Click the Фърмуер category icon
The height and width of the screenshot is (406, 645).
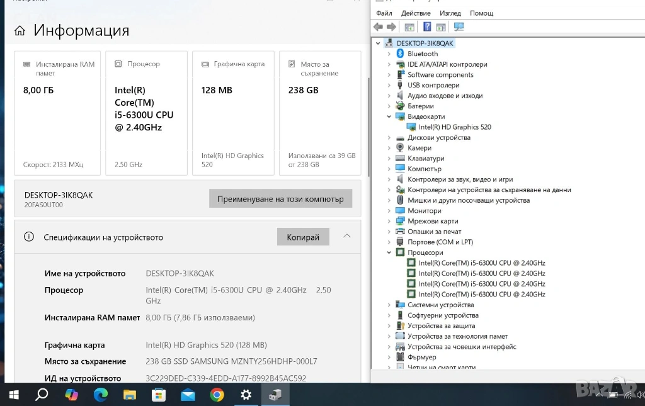coord(400,357)
